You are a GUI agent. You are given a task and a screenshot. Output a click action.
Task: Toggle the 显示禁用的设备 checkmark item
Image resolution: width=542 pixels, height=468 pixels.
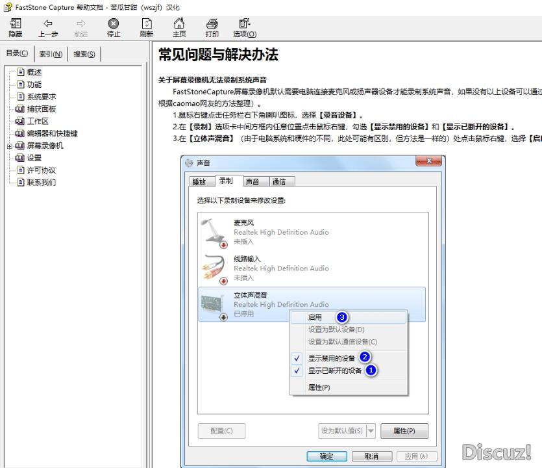(x=331, y=357)
